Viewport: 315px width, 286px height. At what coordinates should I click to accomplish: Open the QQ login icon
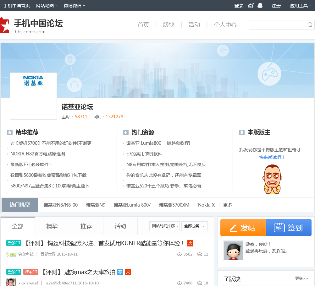pos(260,6)
